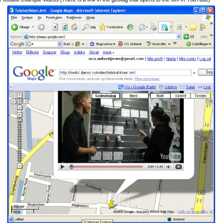218x223 pixels.
Task: Zoom out the map with minus
Action: [x=20, y=166]
